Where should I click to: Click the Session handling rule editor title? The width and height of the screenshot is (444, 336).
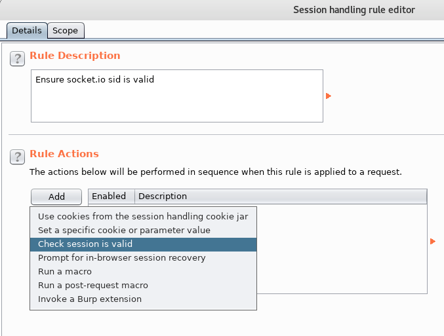[354, 10]
